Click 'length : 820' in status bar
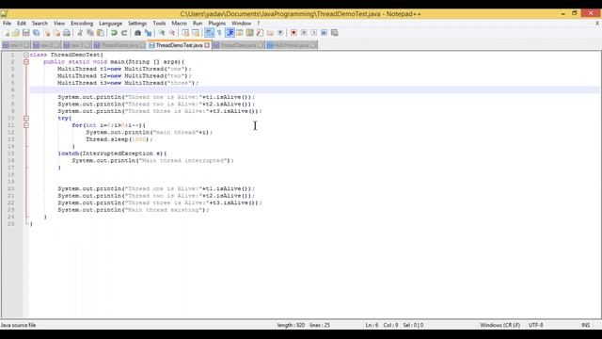Image resolution: width=602 pixels, height=339 pixels. coord(291,325)
